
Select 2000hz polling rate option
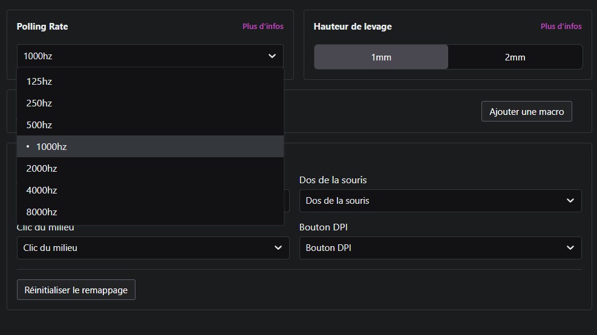click(150, 168)
